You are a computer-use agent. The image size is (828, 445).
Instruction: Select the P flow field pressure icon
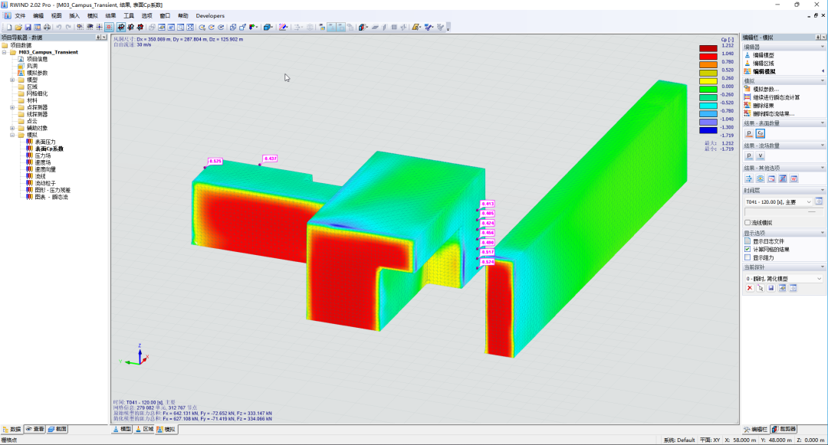tap(749, 156)
